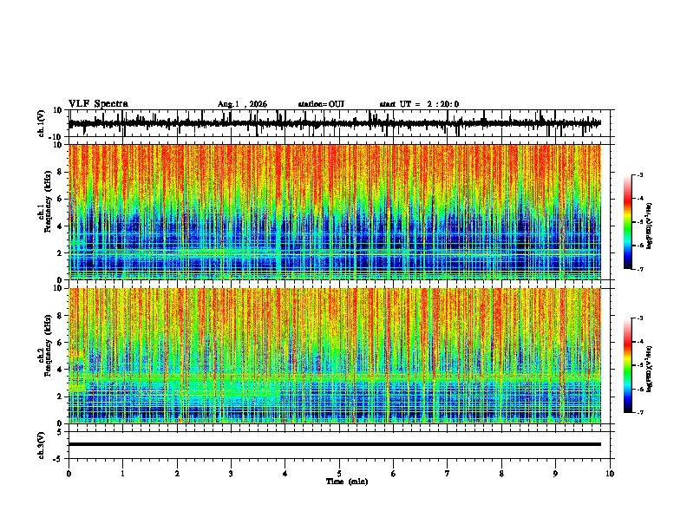Click time axis tick label 4
This screenshot has height=531, width=687.
[285, 474]
